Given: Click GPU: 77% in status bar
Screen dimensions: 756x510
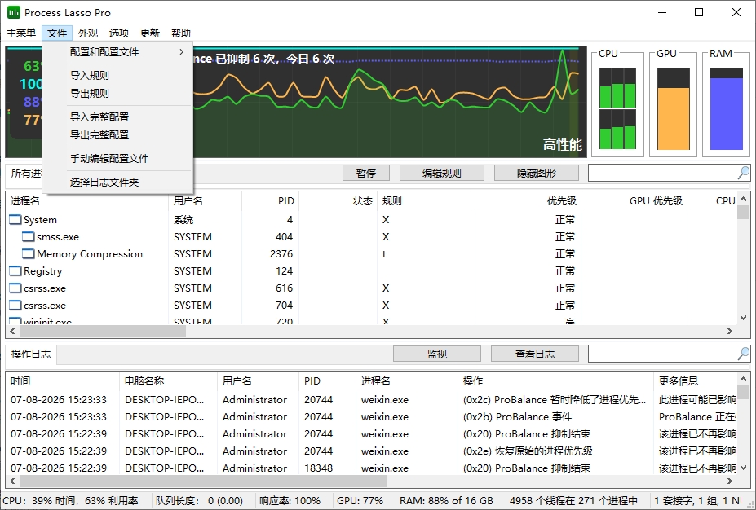Looking at the screenshot, I should point(360,501).
